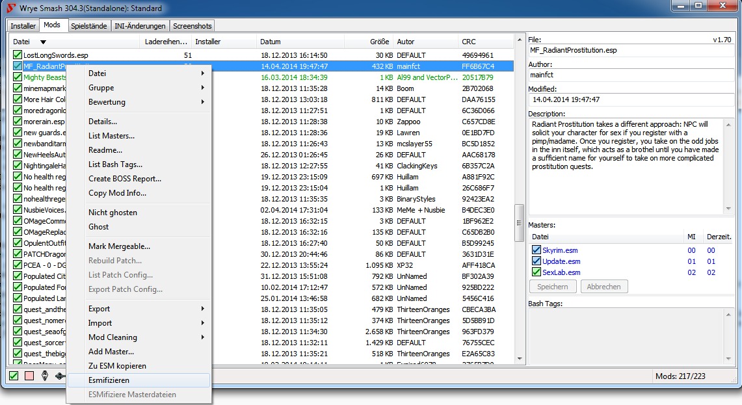Uncheck the Skyrim.esm master checkbox

pyautogui.click(x=537, y=250)
